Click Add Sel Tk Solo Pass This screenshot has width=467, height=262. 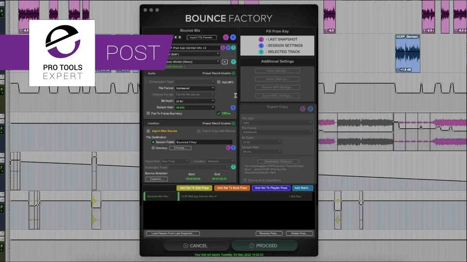point(194,188)
